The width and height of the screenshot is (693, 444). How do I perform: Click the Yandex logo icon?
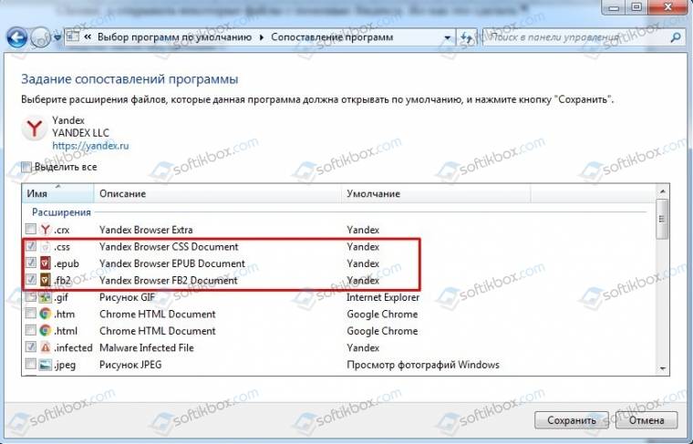pos(34,130)
